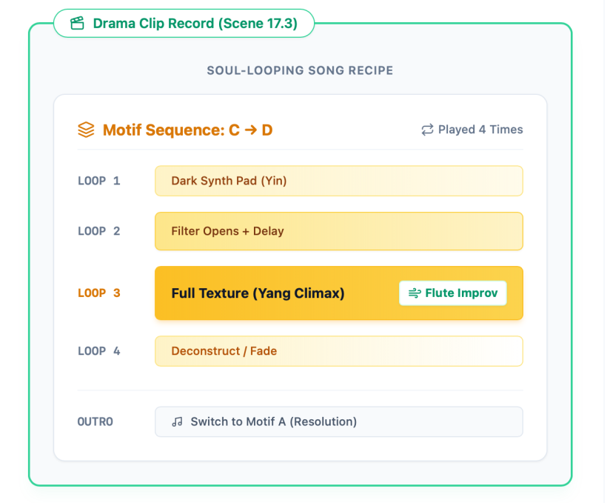Click the wind icon in Flute Improv badge

coord(415,293)
